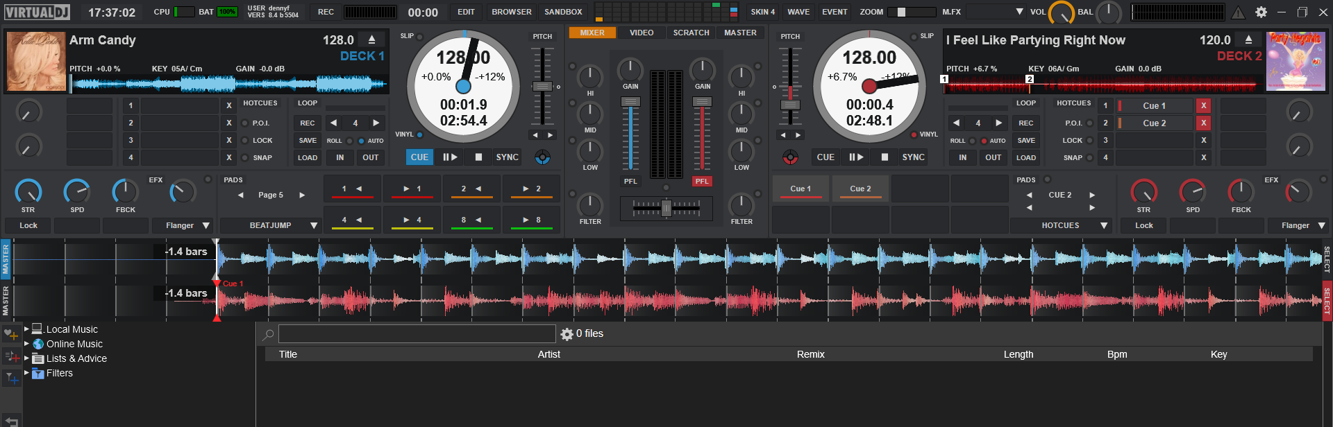Toggle AUTO loop on Deck 2
Viewport: 1333px width, 427px height.
[984, 141]
